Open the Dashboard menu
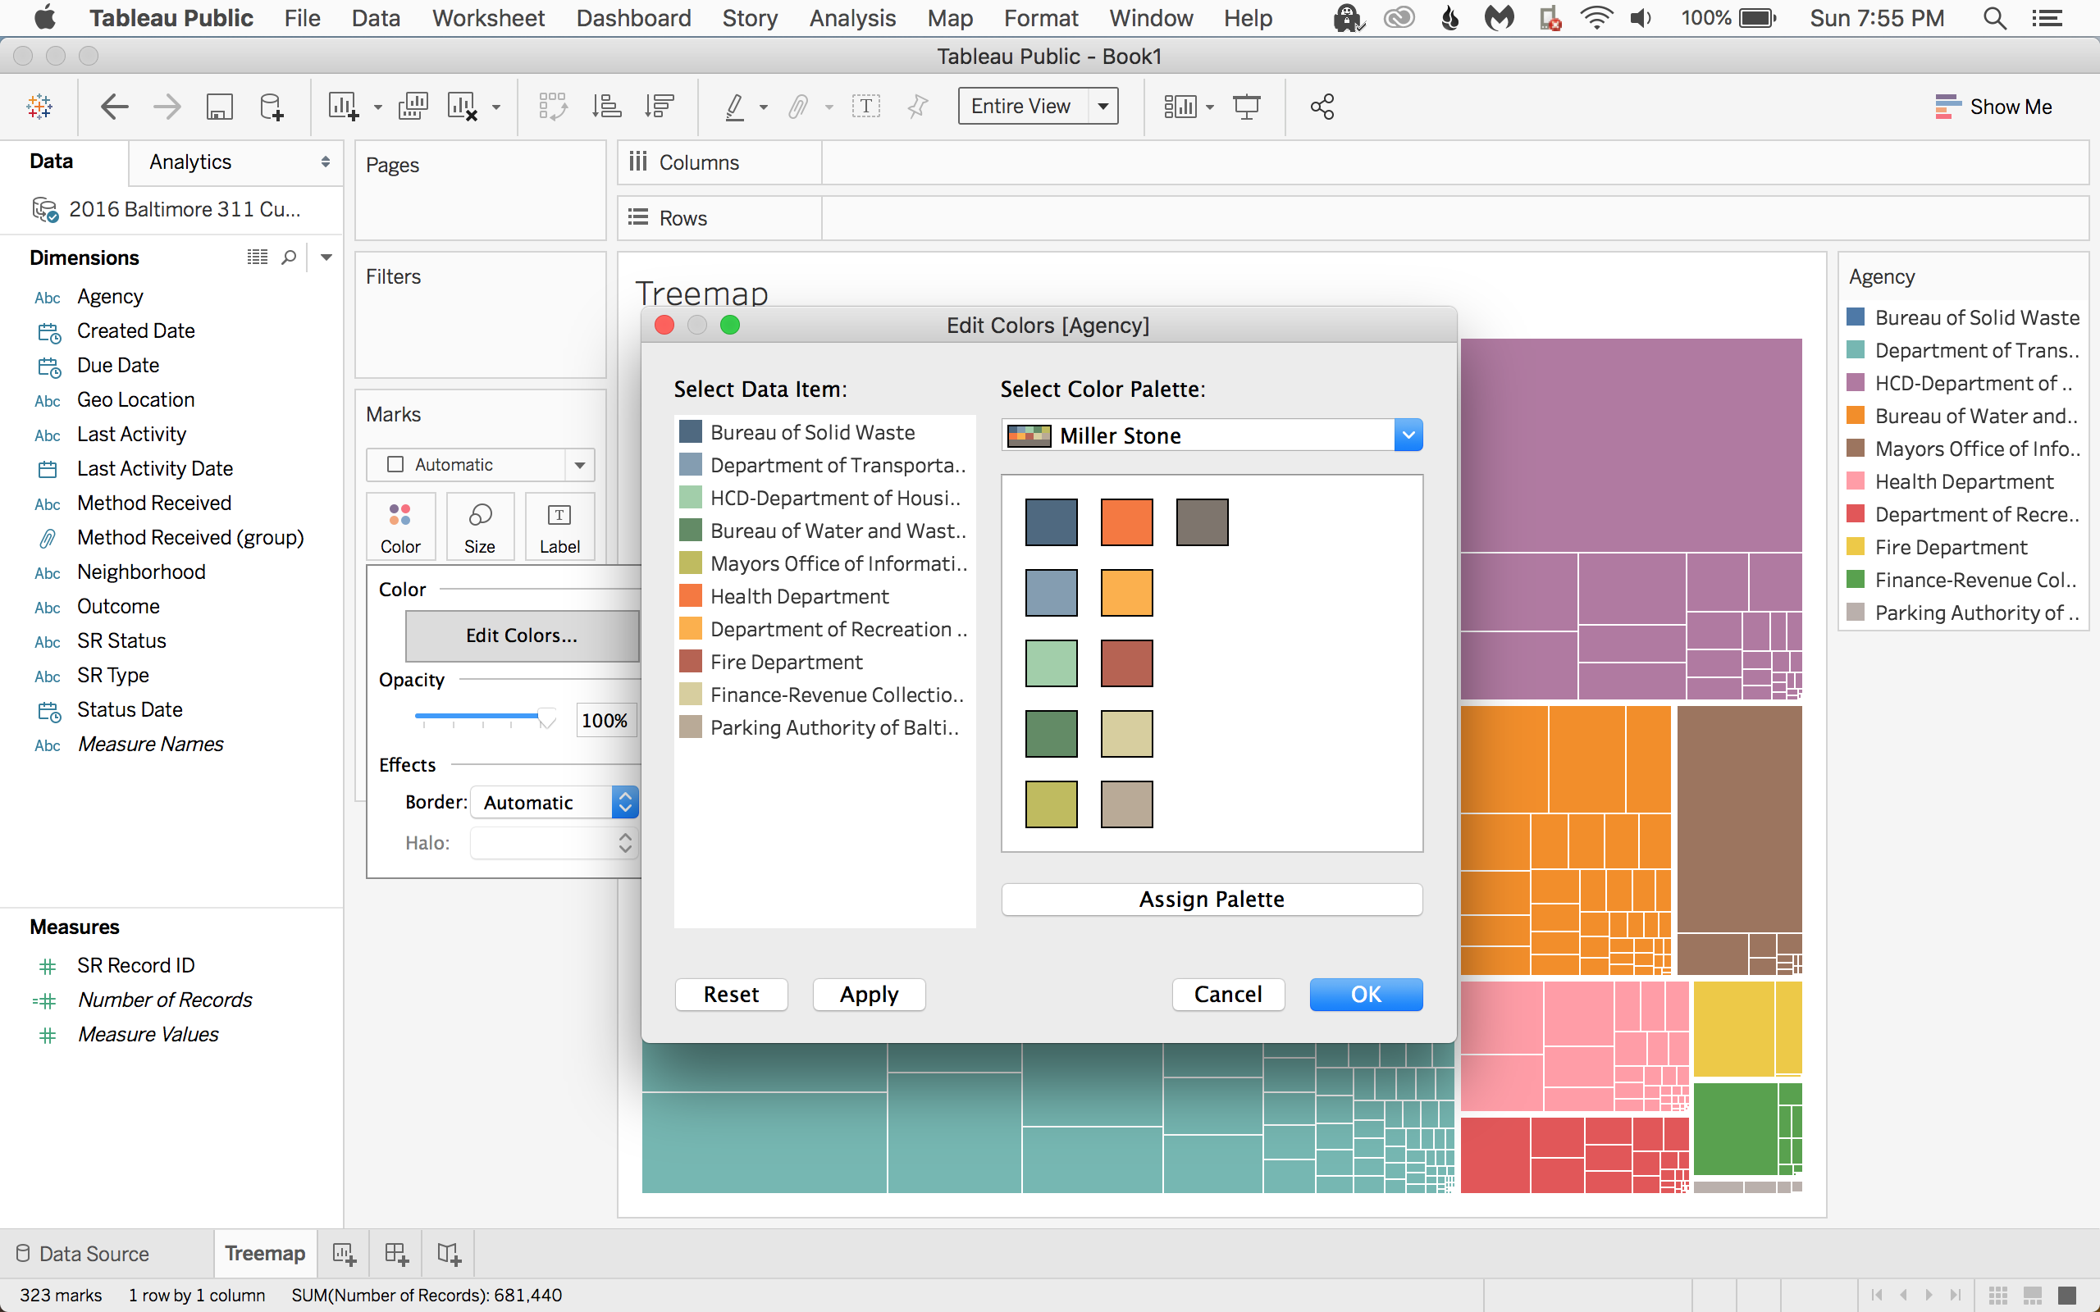 point(633,18)
